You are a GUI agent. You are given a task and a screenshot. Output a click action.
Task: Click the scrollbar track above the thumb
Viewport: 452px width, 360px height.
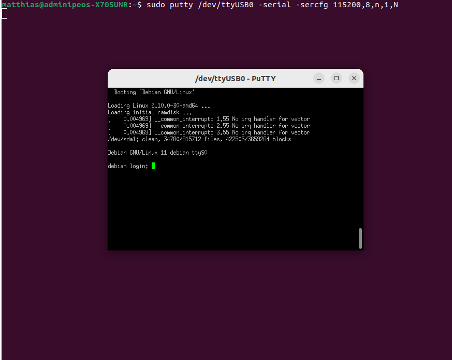[360, 155]
